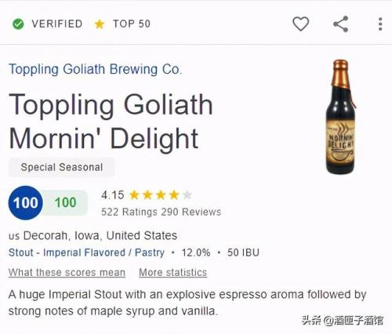Click the TOP 50 label
This screenshot has height=334, width=392.
coord(132,24)
